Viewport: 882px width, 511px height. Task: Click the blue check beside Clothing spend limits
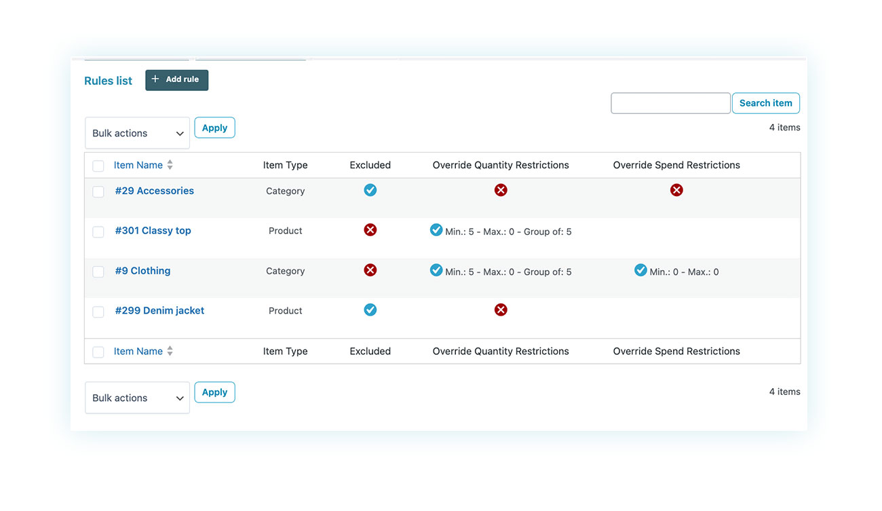pyautogui.click(x=640, y=270)
